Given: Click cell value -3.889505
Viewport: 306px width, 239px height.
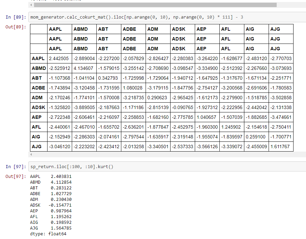Looking at the screenshot, I should [x=84, y=107].
